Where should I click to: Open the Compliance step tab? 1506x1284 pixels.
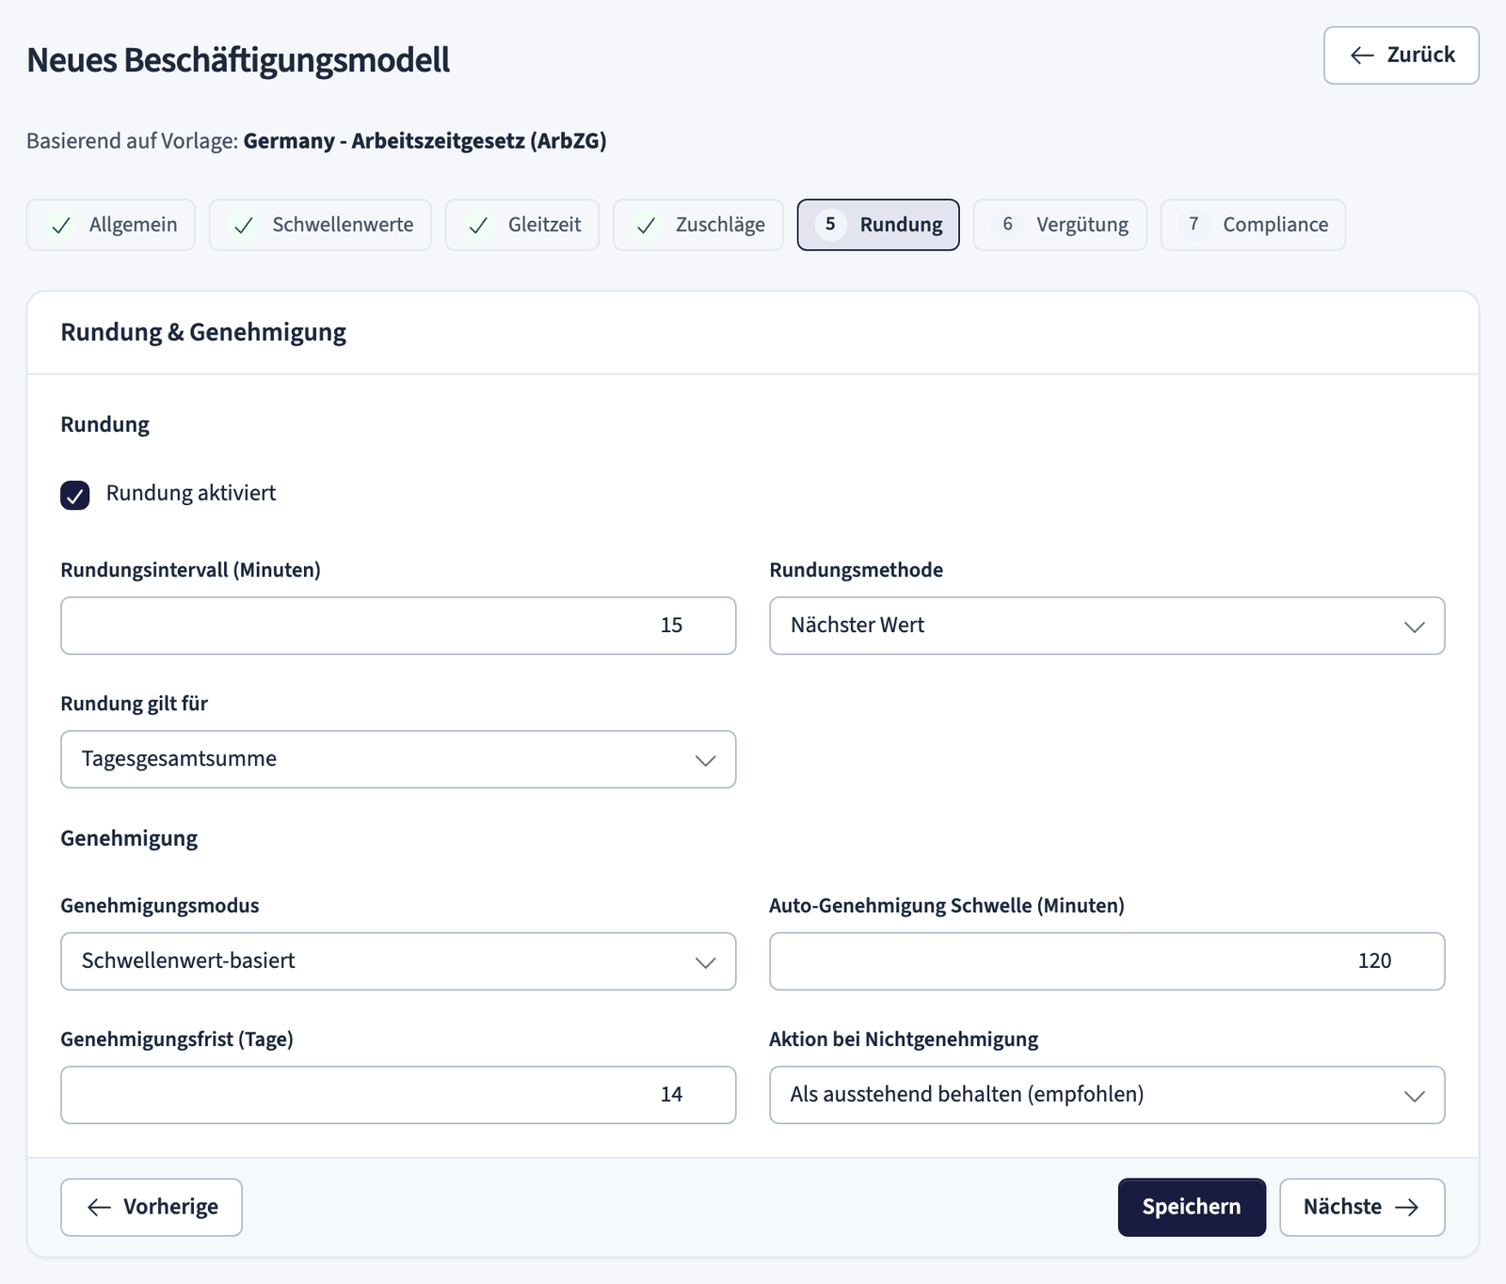pyautogui.click(x=1253, y=225)
